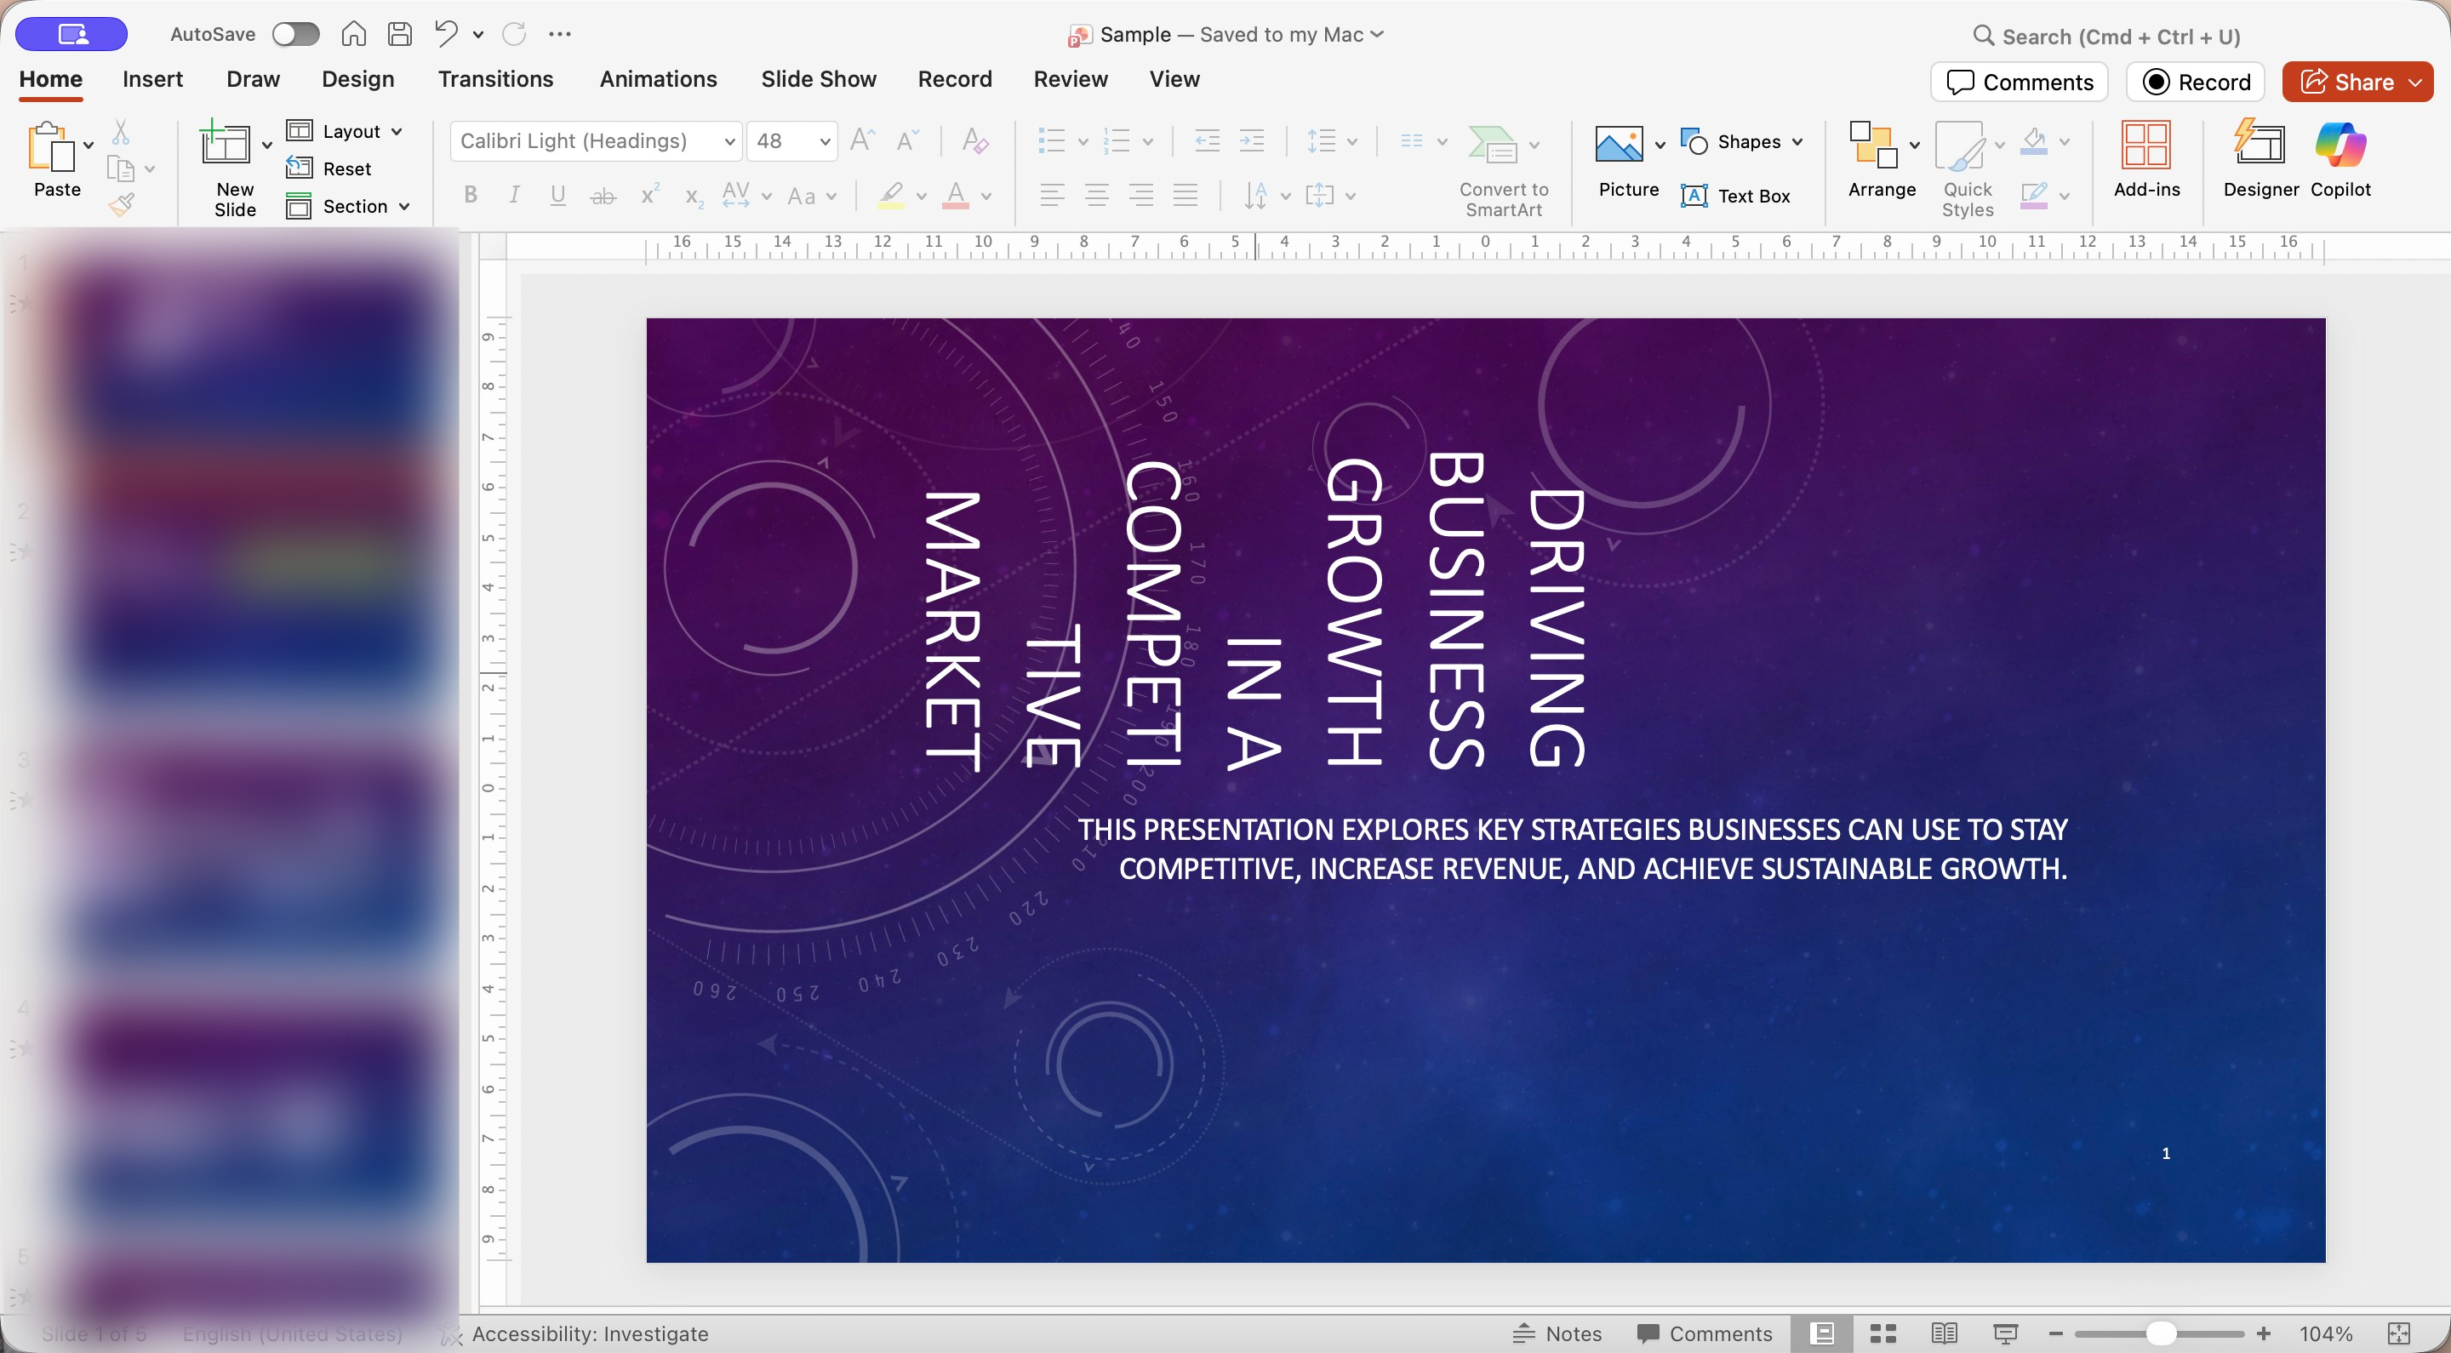2451x1353 pixels.
Task: Switch to the Transitions tab
Action: (494, 79)
